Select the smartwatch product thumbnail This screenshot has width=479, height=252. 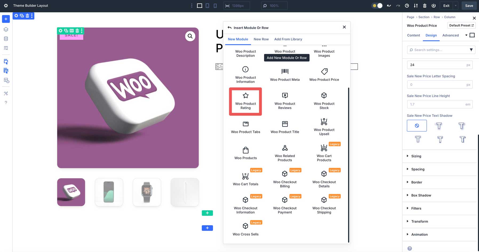147,192
